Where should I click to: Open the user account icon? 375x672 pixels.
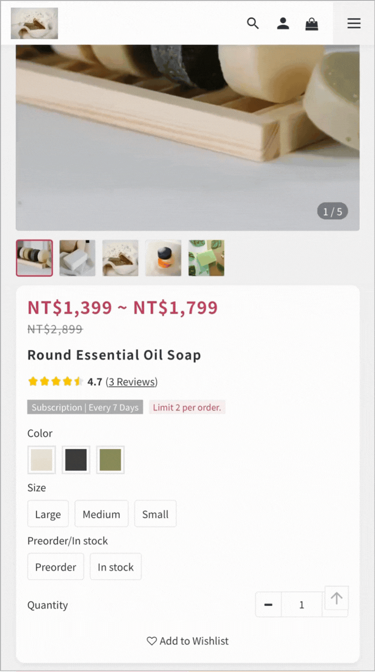pos(283,23)
